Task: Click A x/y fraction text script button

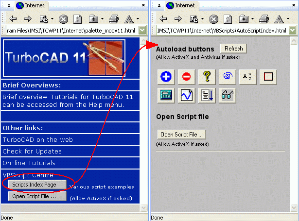Action: 247,77
